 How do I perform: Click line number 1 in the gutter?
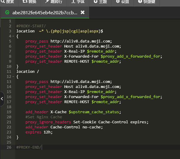[10, 21]
